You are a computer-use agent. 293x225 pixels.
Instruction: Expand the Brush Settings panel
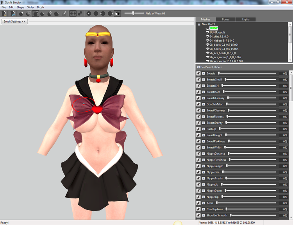(x=14, y=21)
